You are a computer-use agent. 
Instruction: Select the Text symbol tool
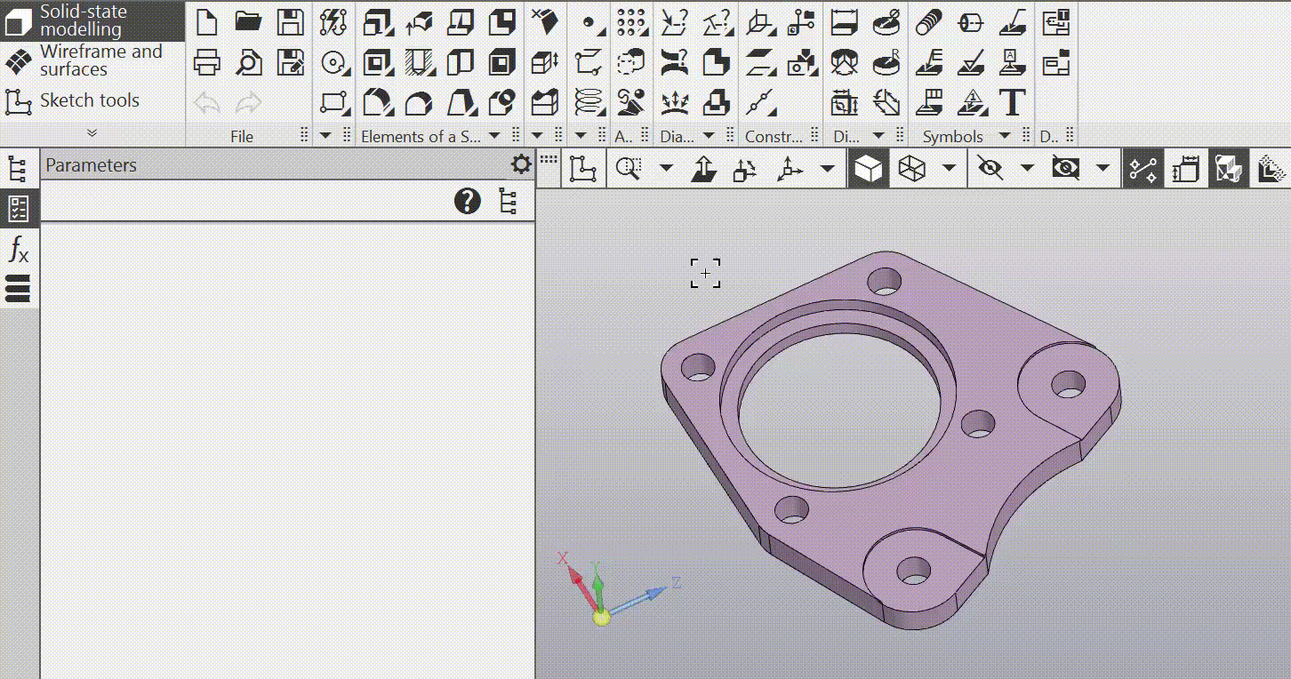pyautogui.click(x=1012, y=103)
